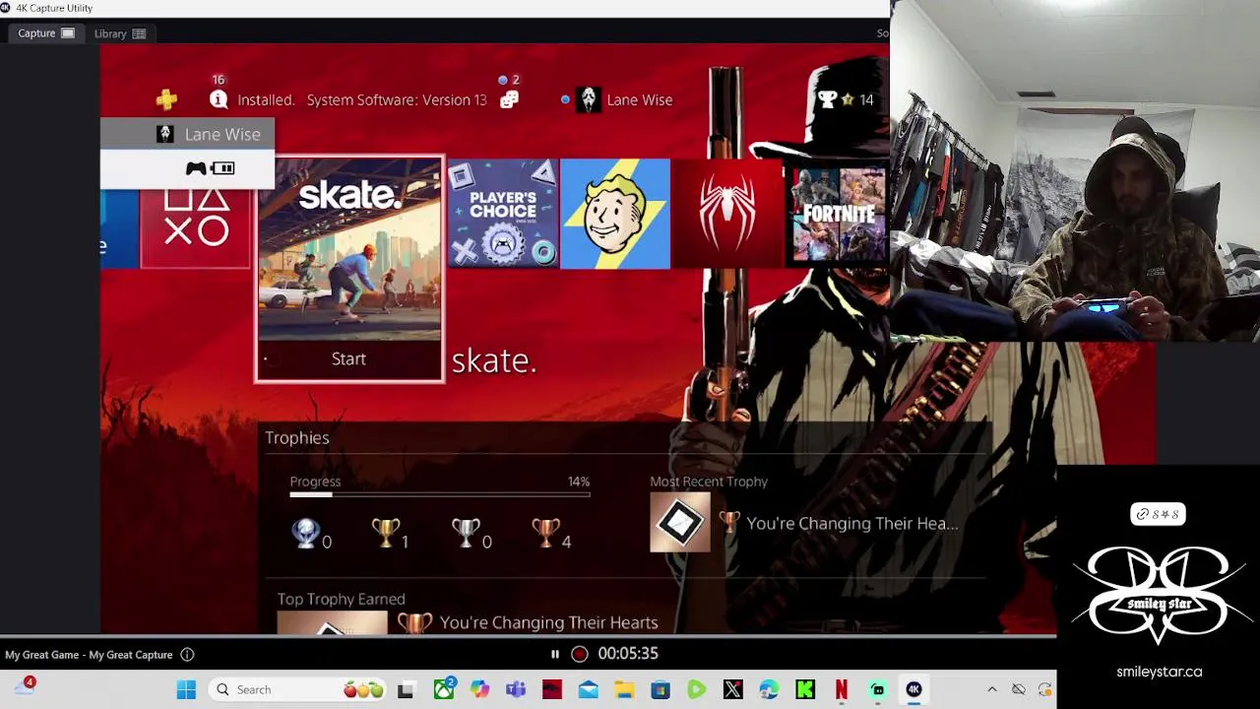1260x709 pixels.
Task: Pause the recording
Action: coord(554,654)
